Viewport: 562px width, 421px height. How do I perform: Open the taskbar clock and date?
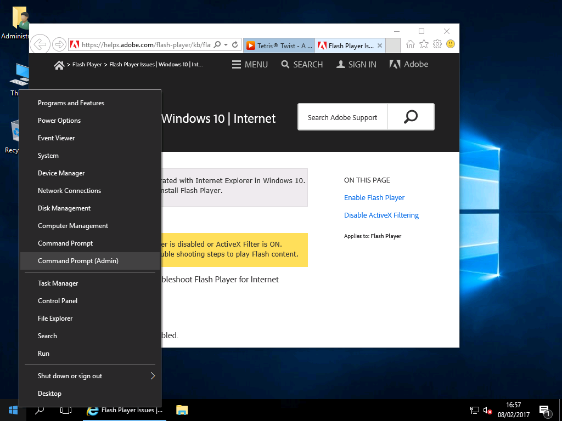pos(513,410)
